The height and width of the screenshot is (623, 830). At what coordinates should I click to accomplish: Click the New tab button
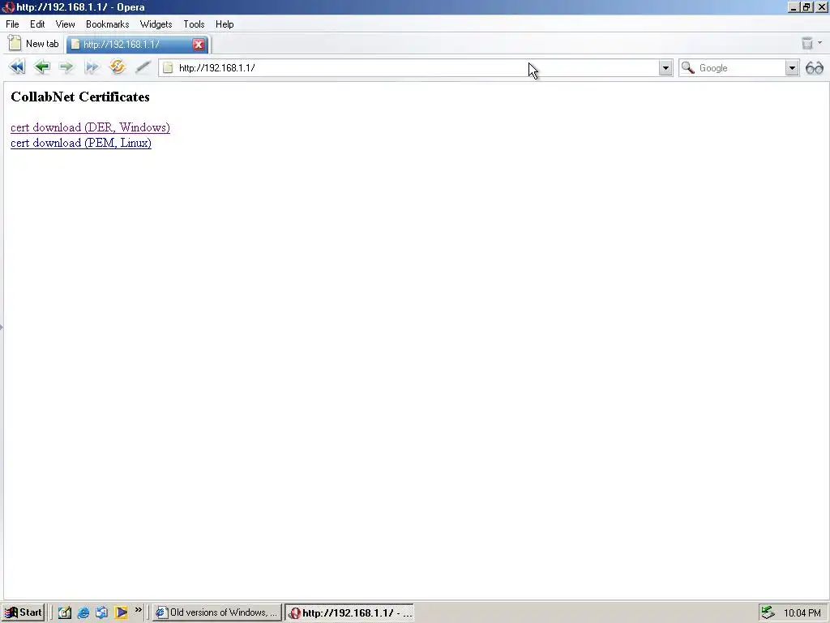[33, 44]
